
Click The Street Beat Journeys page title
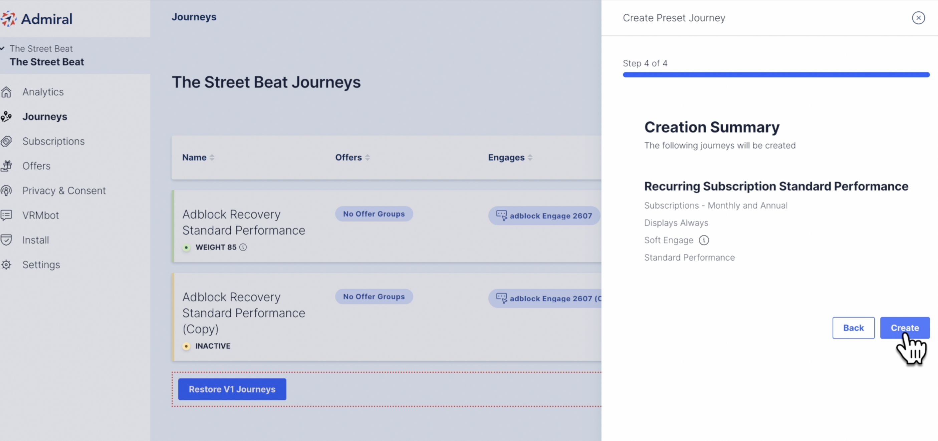coord(266,82)
